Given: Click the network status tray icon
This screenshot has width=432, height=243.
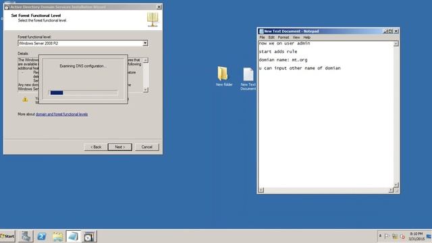Looking at the screenshot, I should 394,236.
